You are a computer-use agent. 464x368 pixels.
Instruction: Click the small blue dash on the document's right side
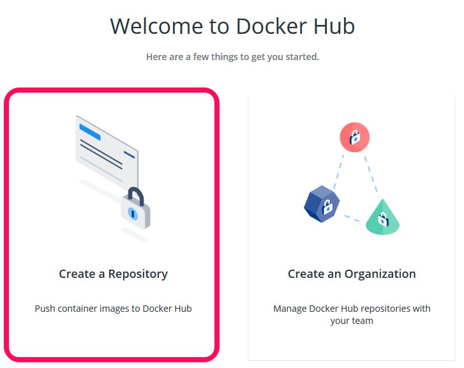(130, 154)
